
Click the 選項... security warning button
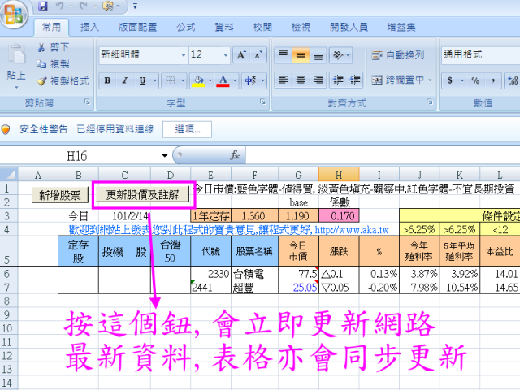[x=188, y=129]
